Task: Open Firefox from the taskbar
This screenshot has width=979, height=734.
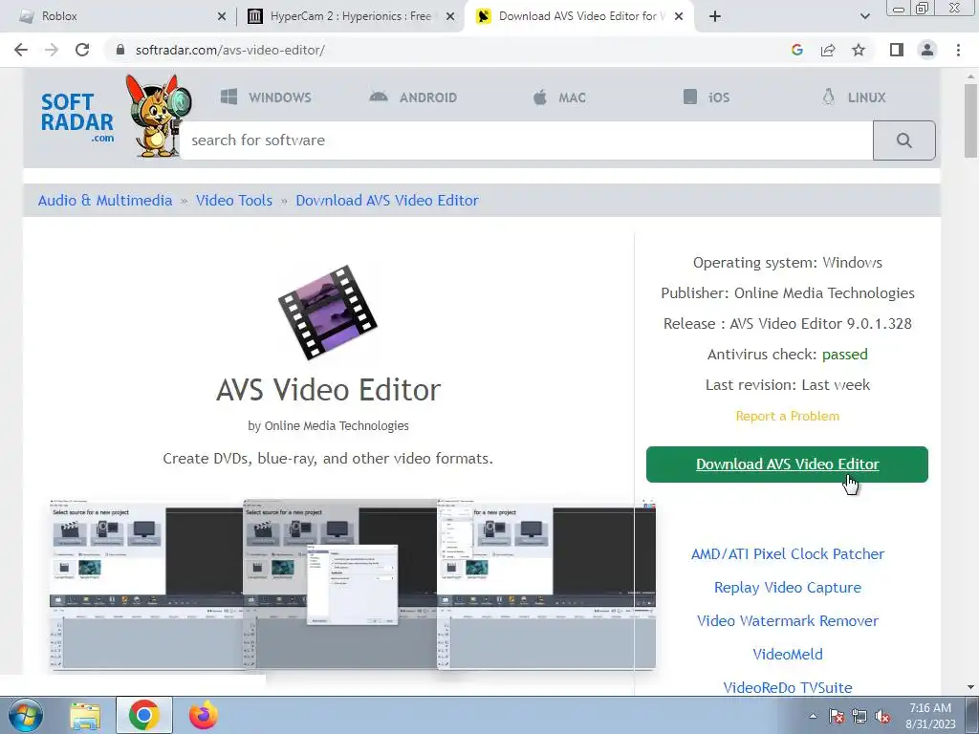Action: (204, 715)
